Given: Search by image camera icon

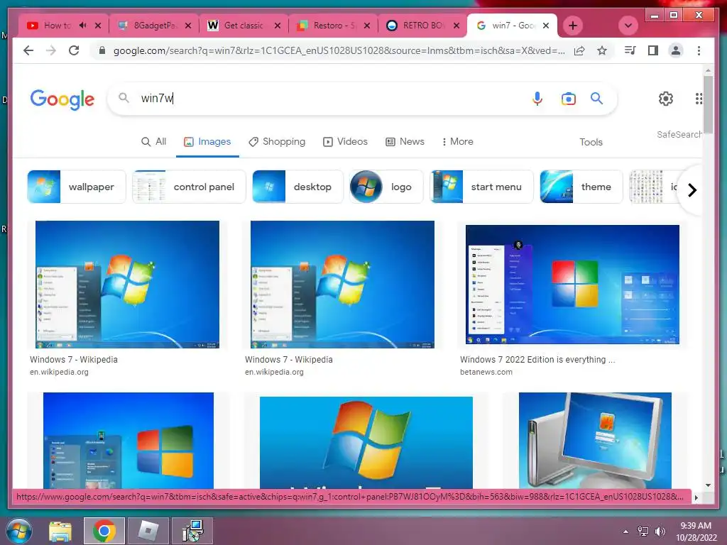Looking at the screenshot, I should pyautogui.click(x=569, y=98).
